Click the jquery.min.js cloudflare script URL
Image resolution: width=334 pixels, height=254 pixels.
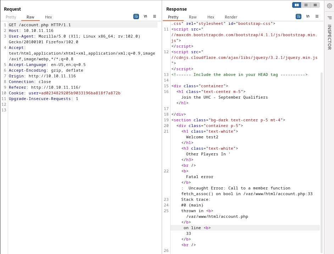(245, 57)
